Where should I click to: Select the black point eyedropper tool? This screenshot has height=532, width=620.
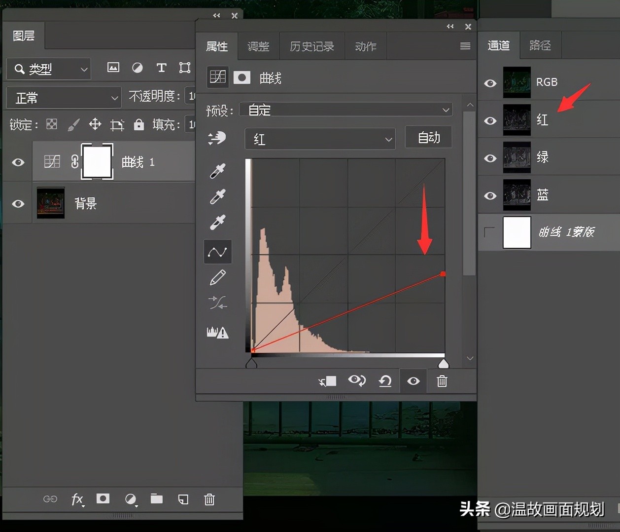pyautogui.click(x=217, y=171)
